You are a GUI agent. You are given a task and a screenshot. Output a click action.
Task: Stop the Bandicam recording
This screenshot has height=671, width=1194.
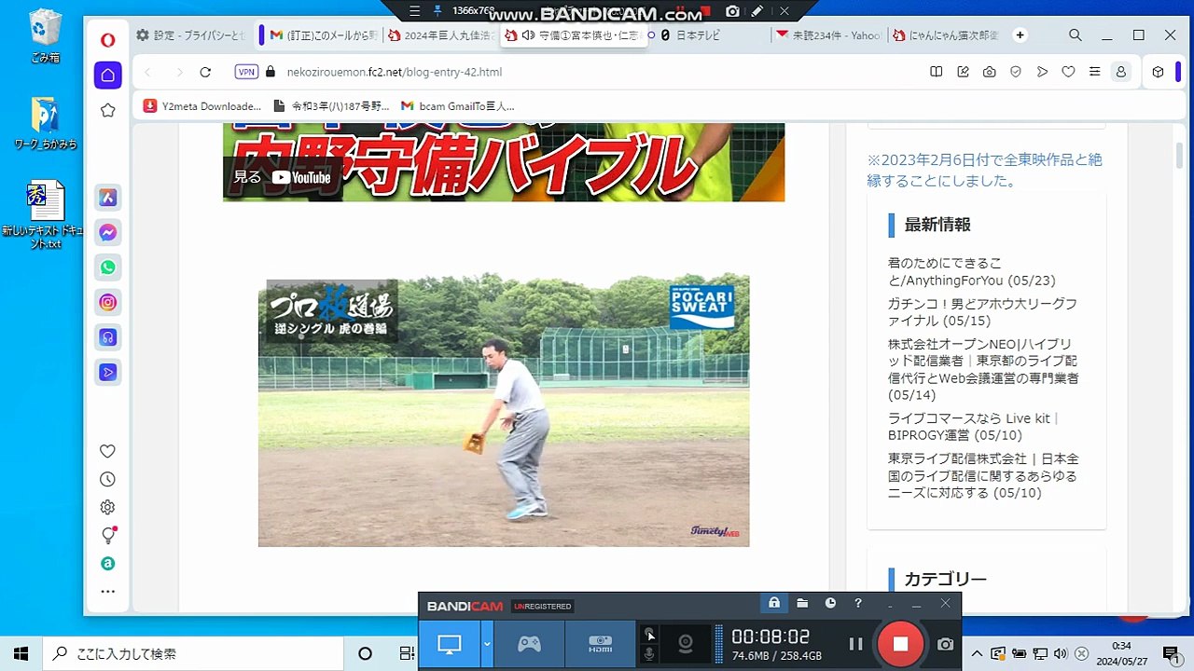click(x=900, y=644)
